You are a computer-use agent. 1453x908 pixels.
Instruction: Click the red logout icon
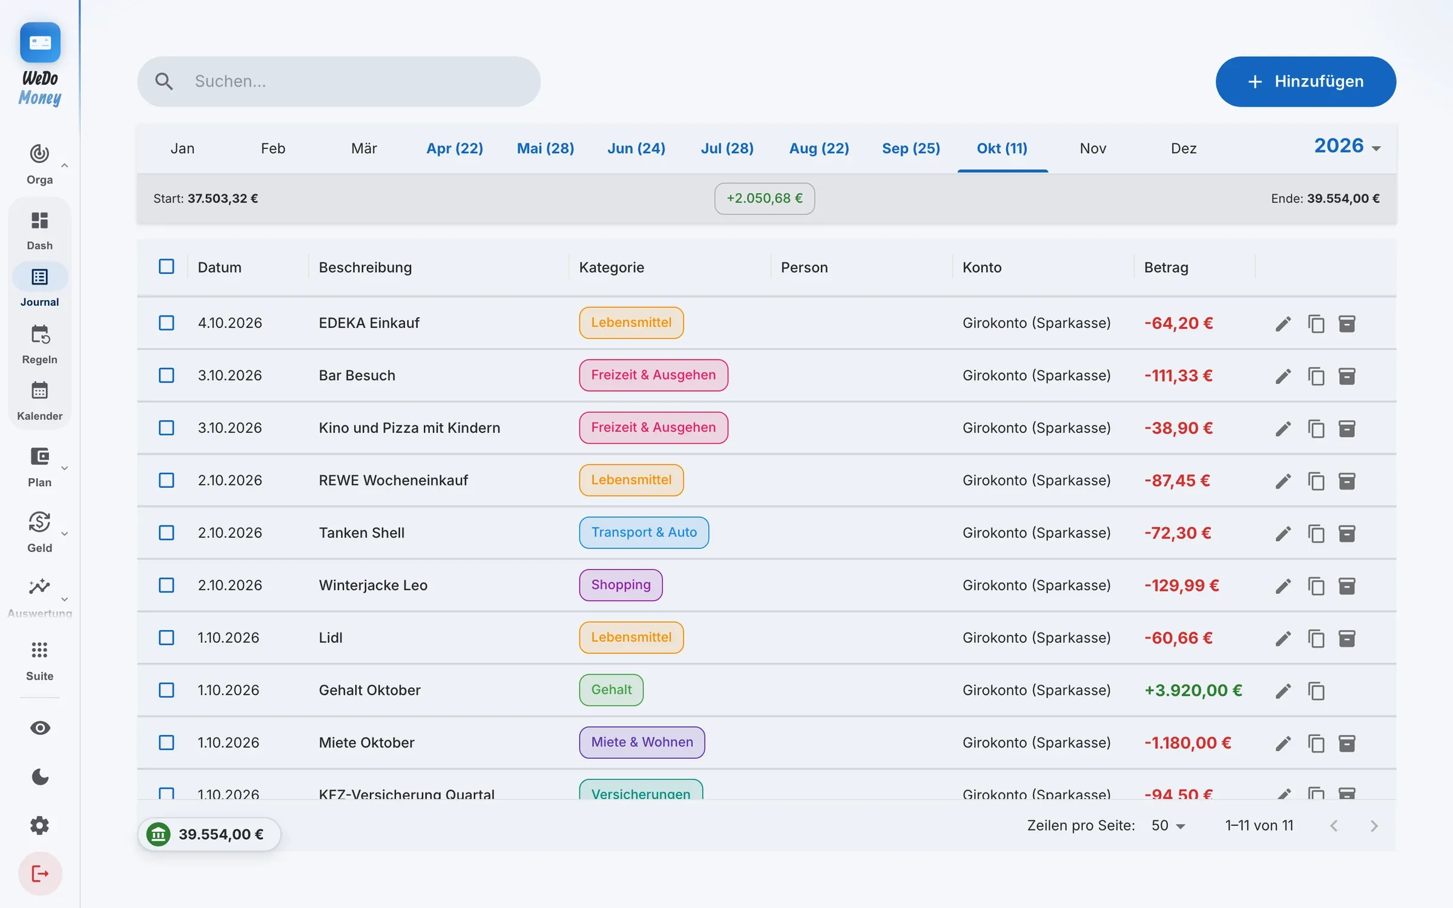[40, 873]
